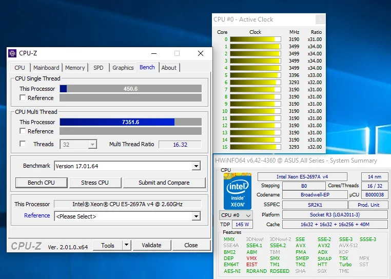Viewport: 391px width, 279px height.
Task: Click This Processor name field in CPU-Z
Action: click(x=127, y=204)
